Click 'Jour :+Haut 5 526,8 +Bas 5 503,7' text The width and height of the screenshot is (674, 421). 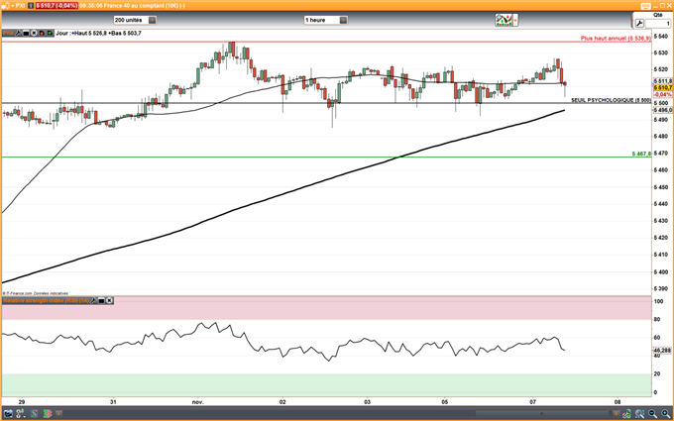[x=98, y=33]
